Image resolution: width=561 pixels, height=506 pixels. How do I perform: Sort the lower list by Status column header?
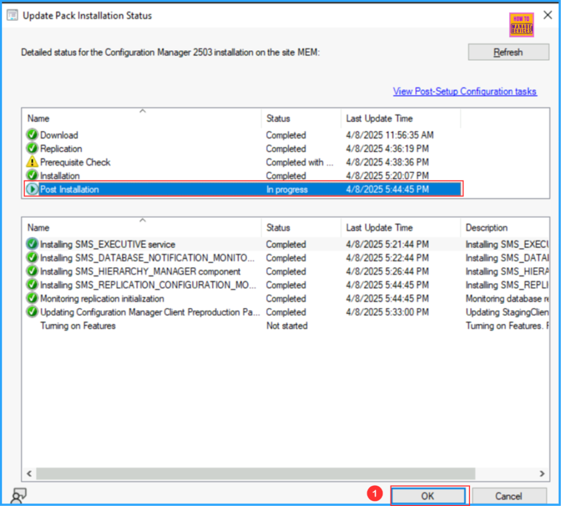pos(301,228)
